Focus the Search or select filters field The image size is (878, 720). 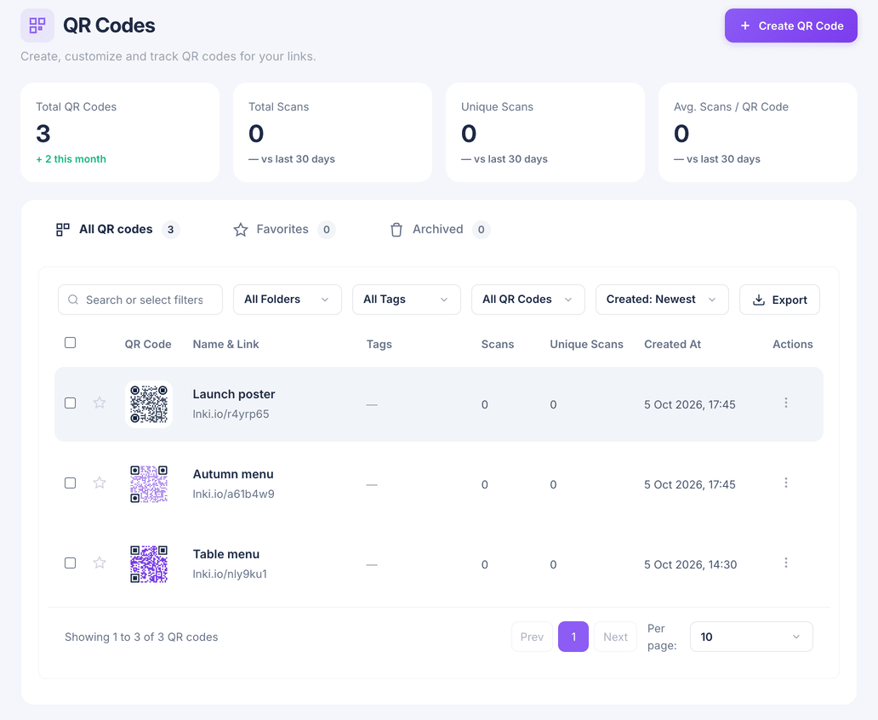point(140,300)
